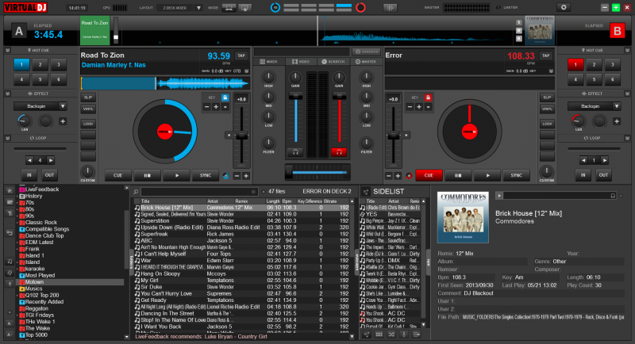Viewport: 635px width, 344px height.
Task: Click the browser search input field
Action: click(x=199, y=192)
